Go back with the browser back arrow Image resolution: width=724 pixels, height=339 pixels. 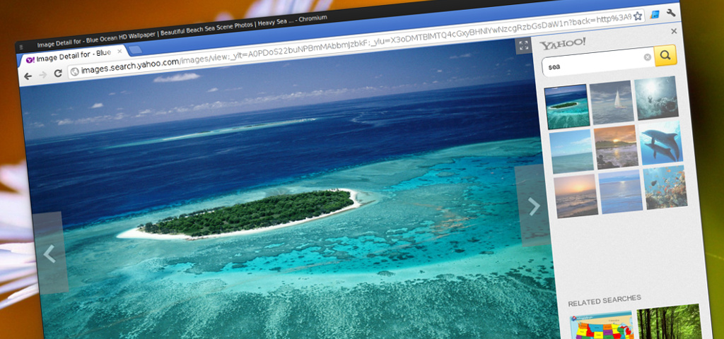click(28, 76)
